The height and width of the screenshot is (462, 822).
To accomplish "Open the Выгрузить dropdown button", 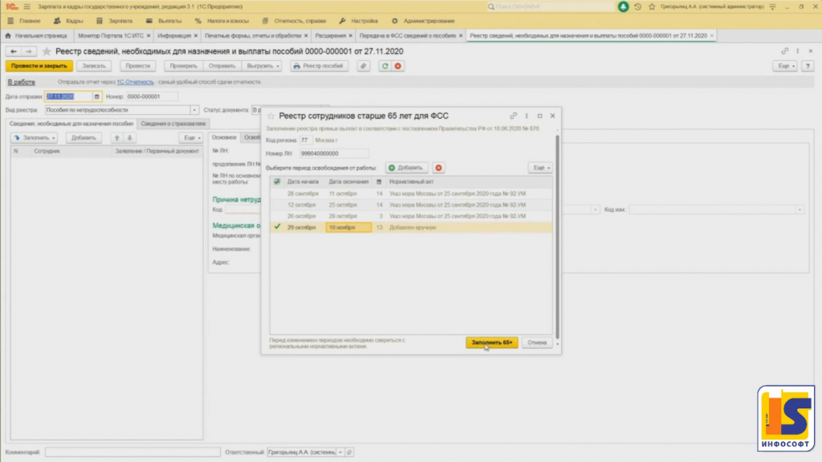I will [264, 66].
